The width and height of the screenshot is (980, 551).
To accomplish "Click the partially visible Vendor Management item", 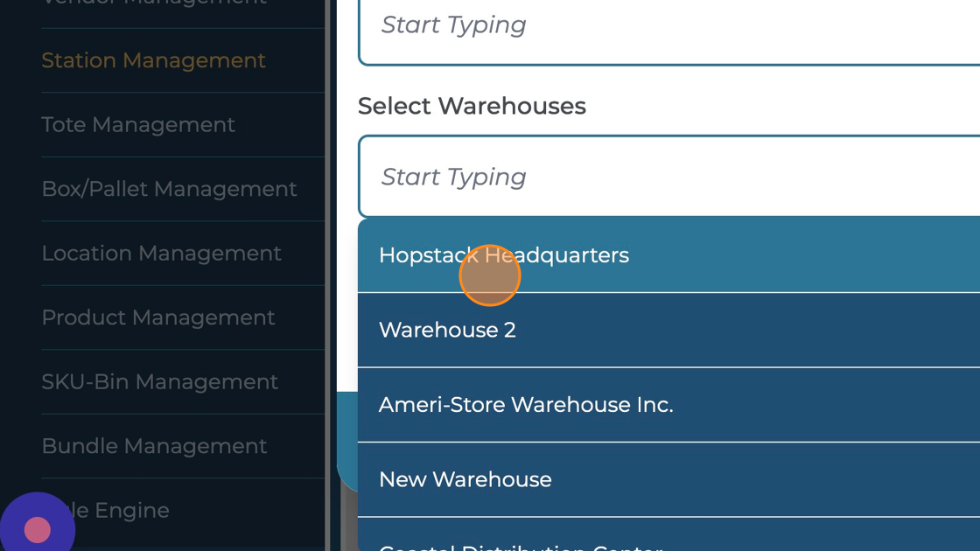I will click(x=153, y=3).
